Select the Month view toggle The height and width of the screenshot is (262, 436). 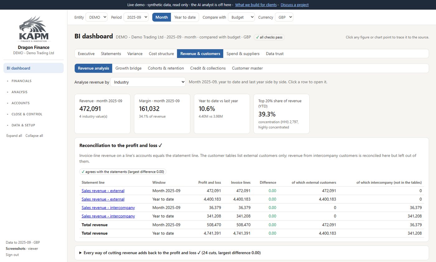[x=162, y=17]
